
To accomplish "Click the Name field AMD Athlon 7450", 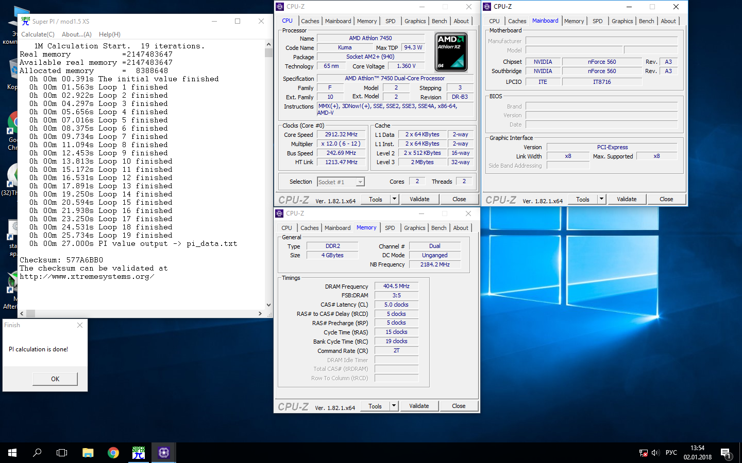I will pos(370,38).
